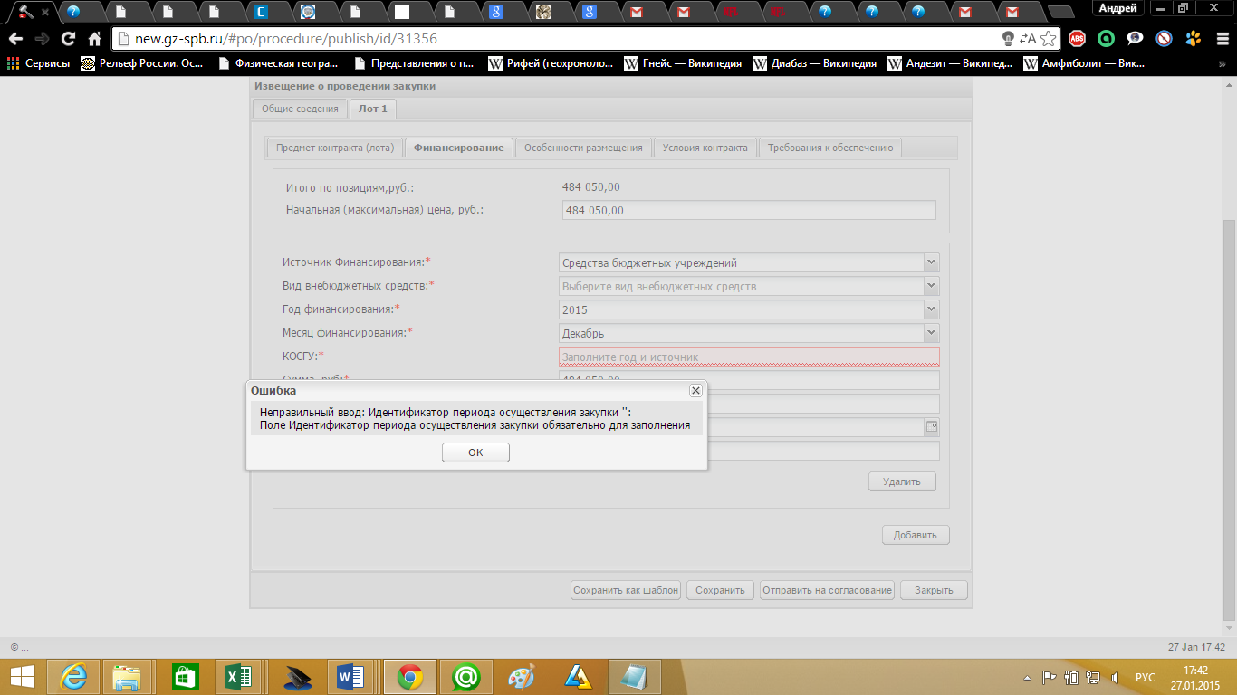
Task: Switch to Требования к обеспечению tab
Action: click(829, 148)
